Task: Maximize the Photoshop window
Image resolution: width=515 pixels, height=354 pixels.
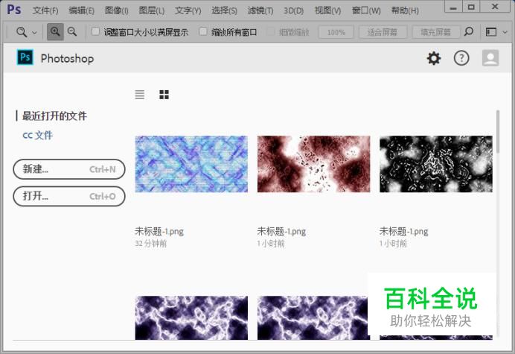Action: pos(471,7)
